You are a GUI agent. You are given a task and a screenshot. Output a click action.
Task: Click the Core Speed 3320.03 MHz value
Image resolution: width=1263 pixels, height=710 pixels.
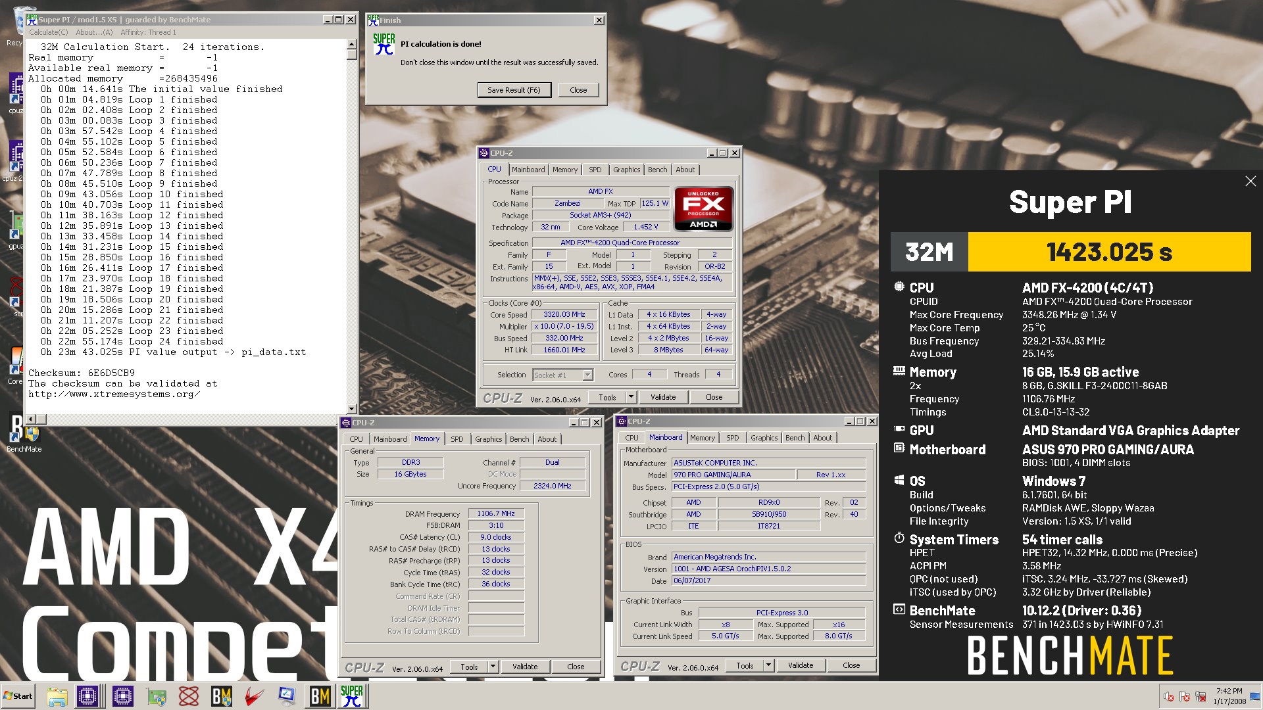point(564,315)
